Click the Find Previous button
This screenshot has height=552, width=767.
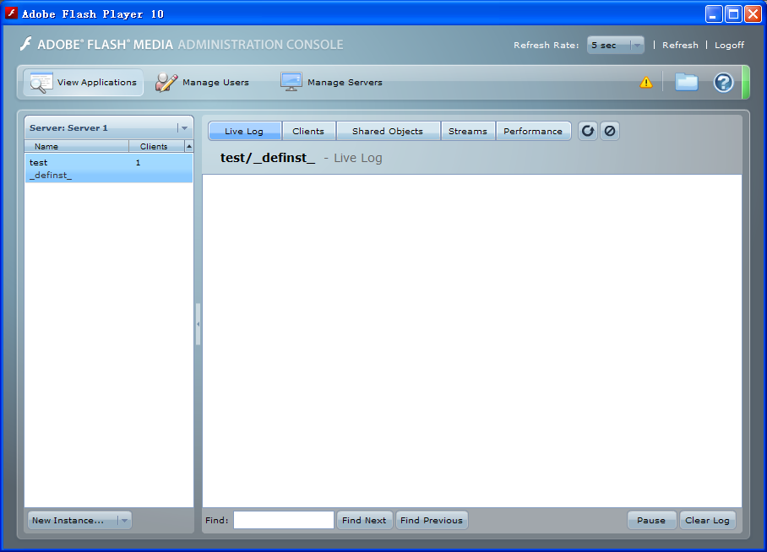[x=432, y=520]
